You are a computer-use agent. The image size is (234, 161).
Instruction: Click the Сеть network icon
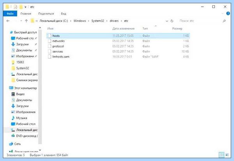coord(11,144)
